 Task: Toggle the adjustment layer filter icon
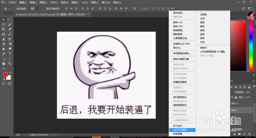(236, 87)
